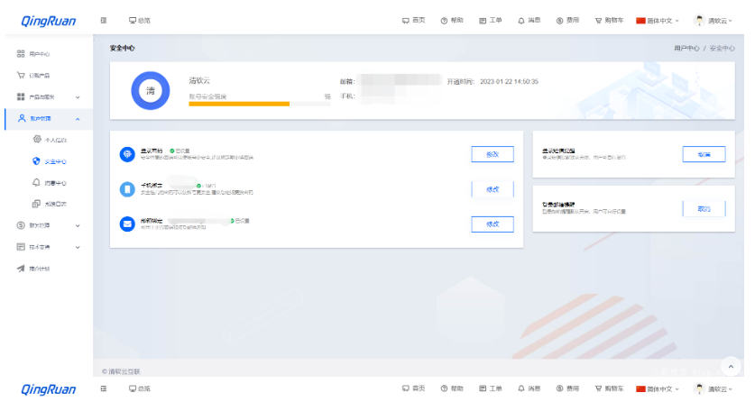Click the 财务管理 coin icon in the sidebar

21,225
